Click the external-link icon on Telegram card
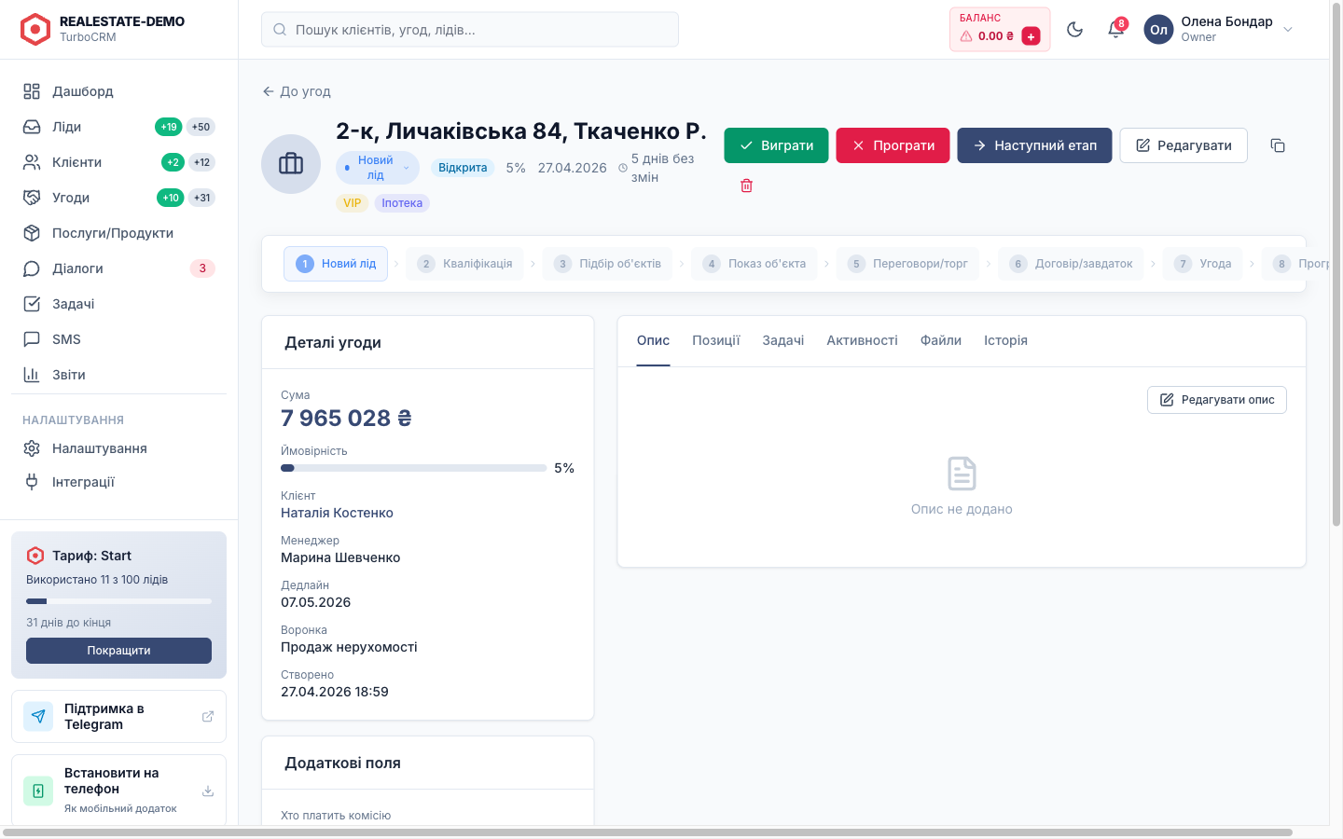The image size is (1343, 839). 208,716
